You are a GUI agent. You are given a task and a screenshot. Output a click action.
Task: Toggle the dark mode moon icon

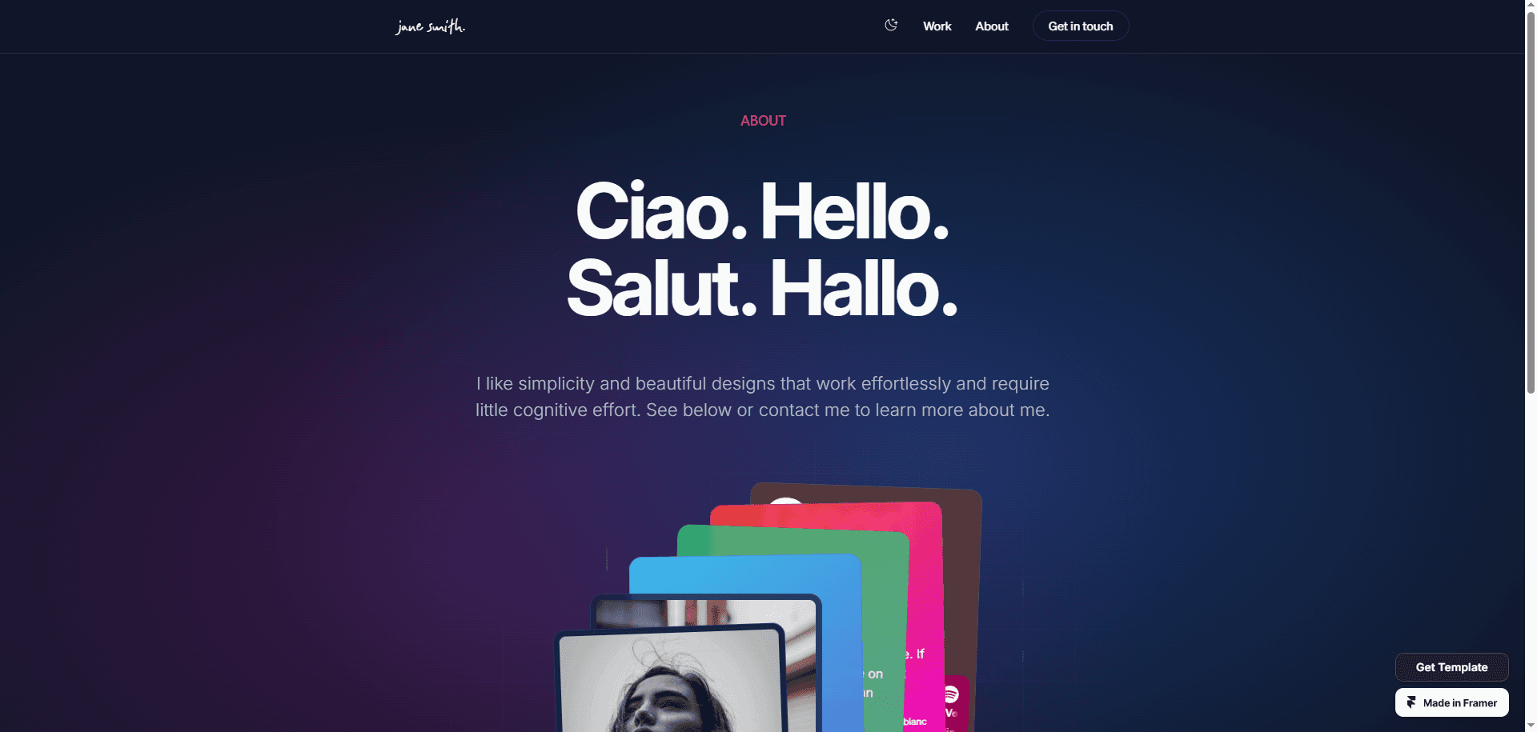click(x=891, y=26)
